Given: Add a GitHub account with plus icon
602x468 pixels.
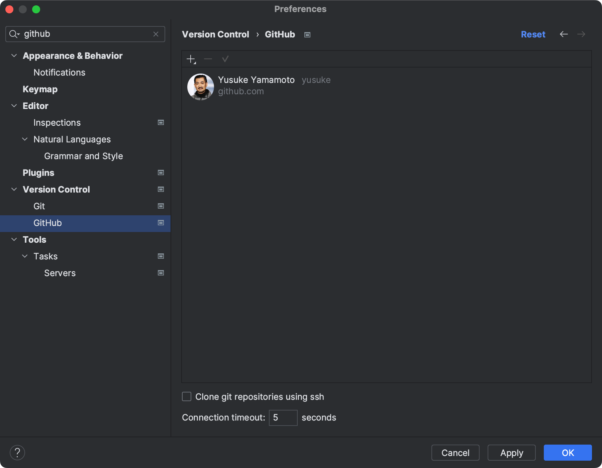Looking at the screenshot, I should click(191, 59).
